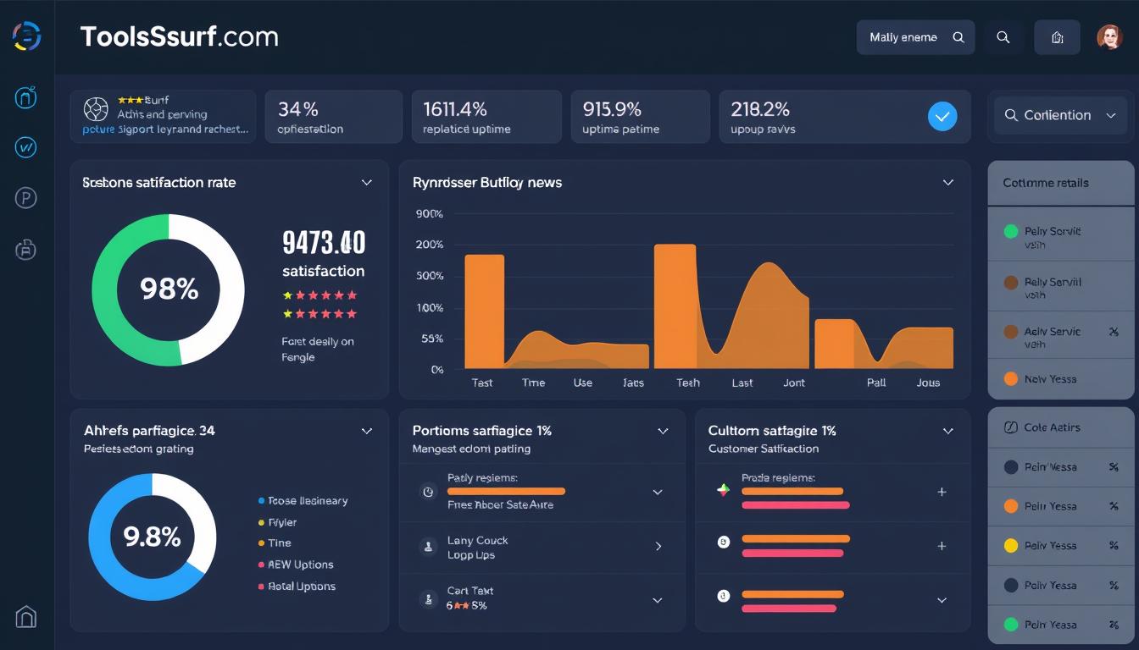The height and width of the screenshot is (650, 1139).
Task: Open the 1611.4% replaticd uptime card
Action: (x=486, y=116)
